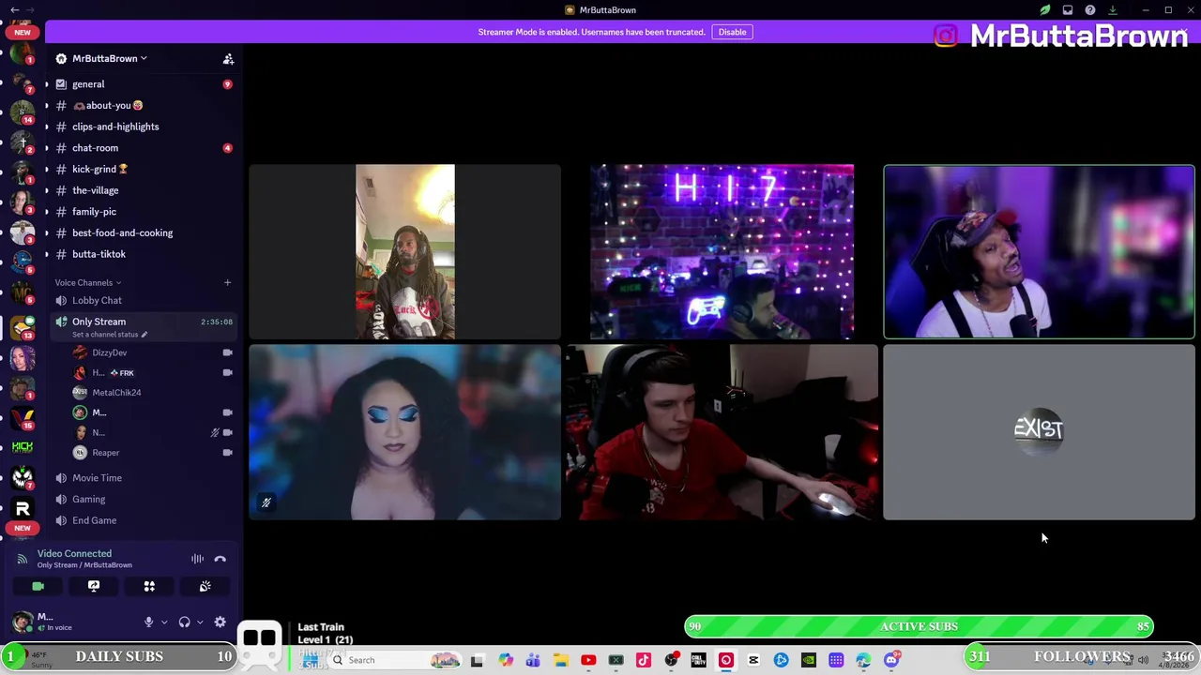The width and height of the screenshot is (1201, 675).
Task: Create a new voice channel plus
Action: tap(227, 282)
